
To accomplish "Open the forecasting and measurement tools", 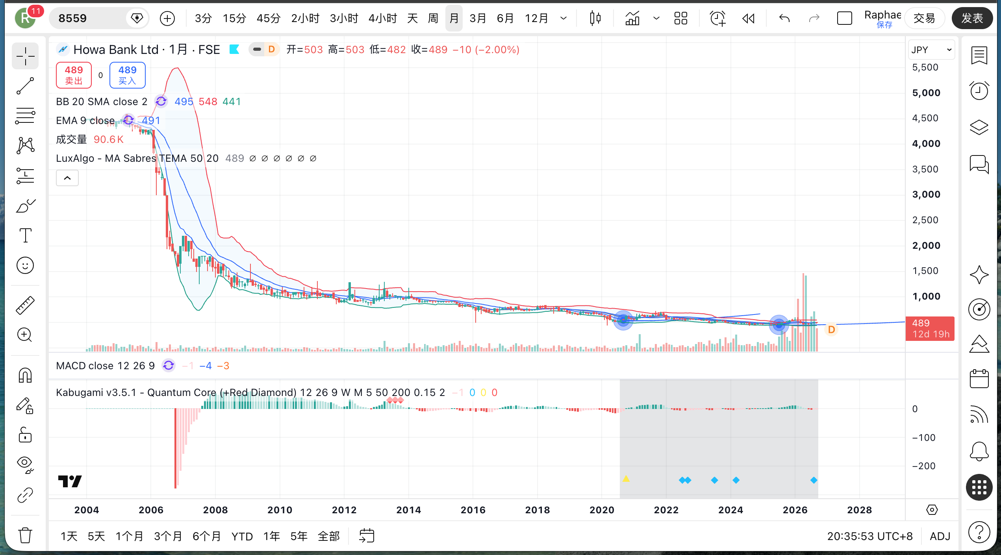I will coord(25,176).
